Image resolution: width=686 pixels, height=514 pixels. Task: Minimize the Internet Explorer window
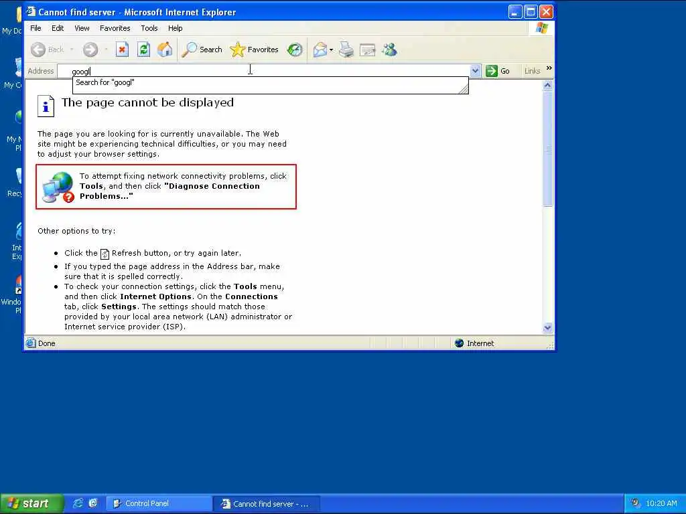515,12
